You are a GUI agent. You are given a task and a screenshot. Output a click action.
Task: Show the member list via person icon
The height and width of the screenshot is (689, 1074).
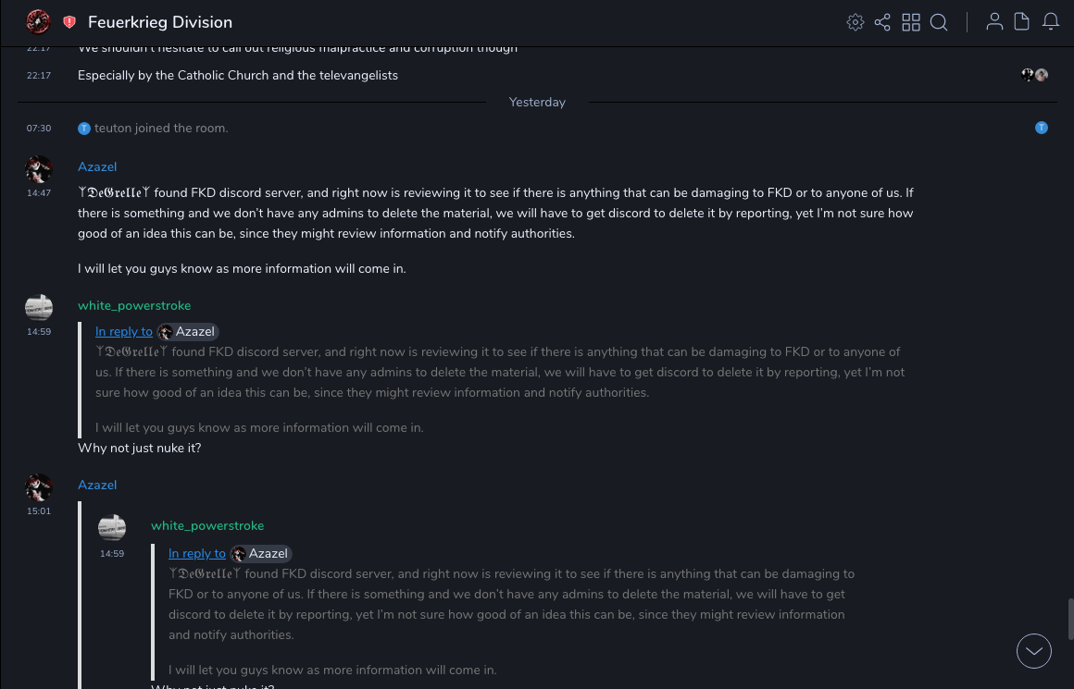pos(994,22)
